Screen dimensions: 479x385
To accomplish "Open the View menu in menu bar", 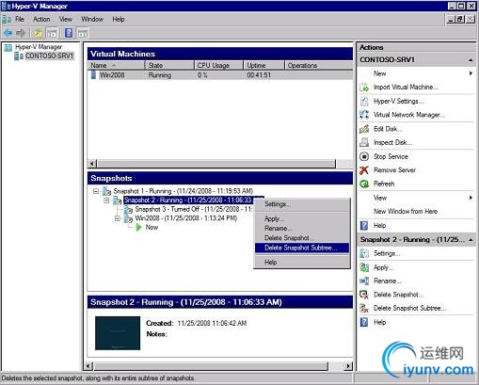I will point(66,19).
